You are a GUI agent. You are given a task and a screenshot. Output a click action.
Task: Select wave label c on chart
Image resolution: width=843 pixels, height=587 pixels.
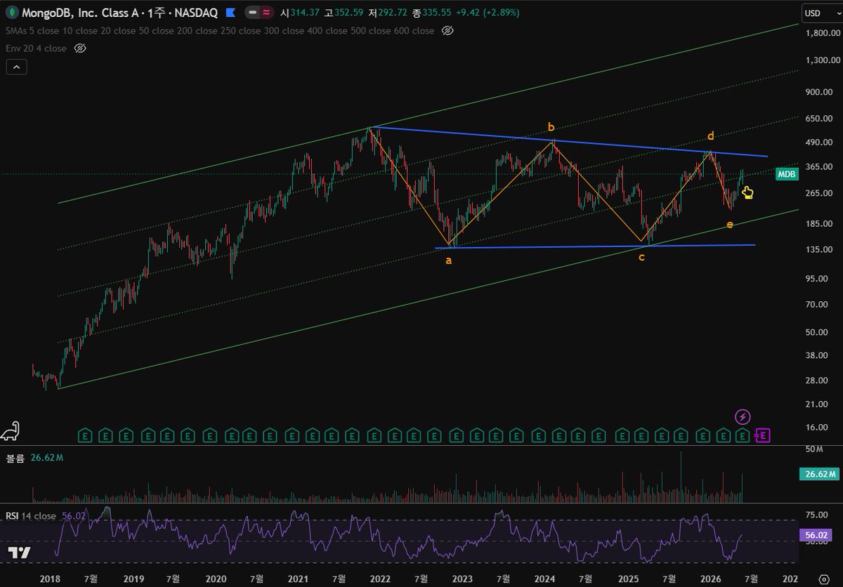pos(641,258)
